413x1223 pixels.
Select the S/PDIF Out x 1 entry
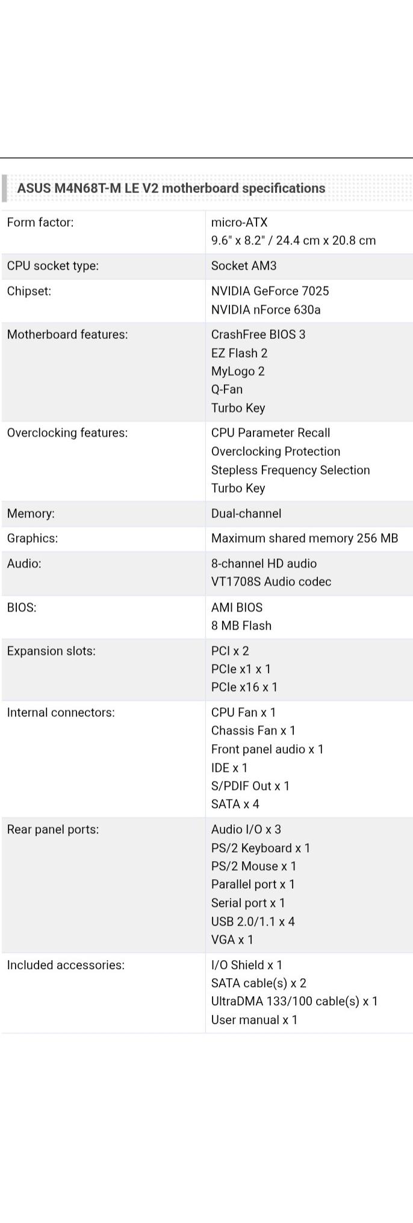tap(250, 786)
